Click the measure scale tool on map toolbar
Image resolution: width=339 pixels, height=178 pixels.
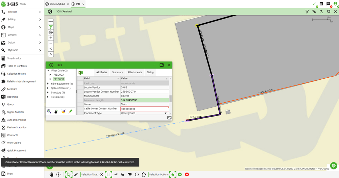coord(51,21)
